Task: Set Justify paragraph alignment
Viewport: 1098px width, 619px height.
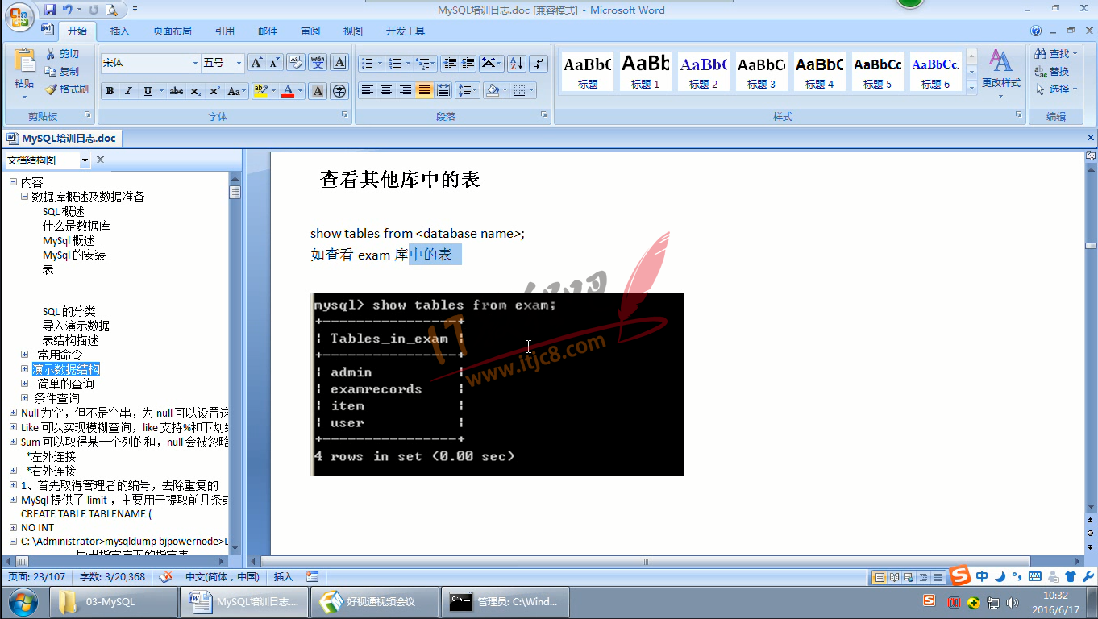Action: [x=425, y=90]
